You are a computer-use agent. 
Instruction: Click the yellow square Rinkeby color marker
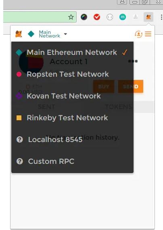click(x=19, y=118)
